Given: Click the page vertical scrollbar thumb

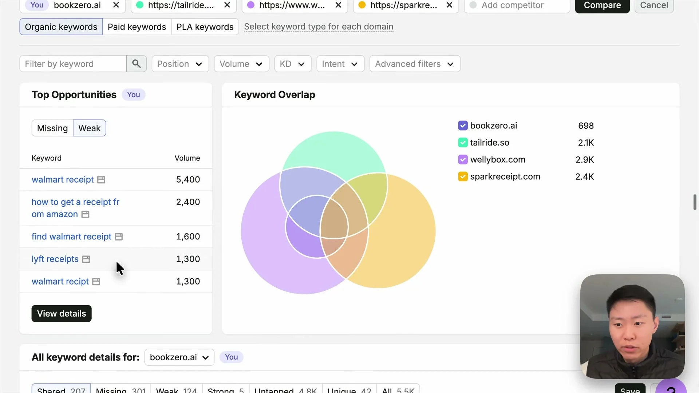Looking at the screenshot, I should (695, 202).
